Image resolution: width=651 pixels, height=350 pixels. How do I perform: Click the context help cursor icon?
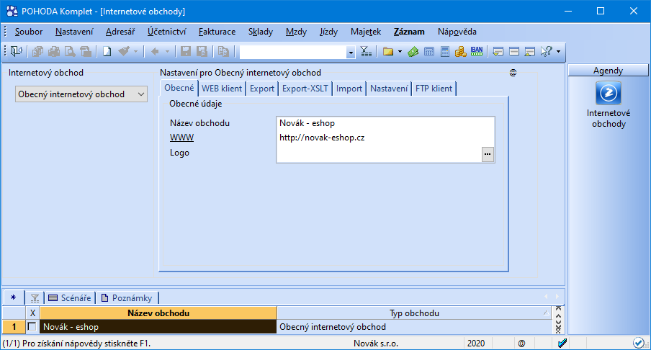(547, 51)
